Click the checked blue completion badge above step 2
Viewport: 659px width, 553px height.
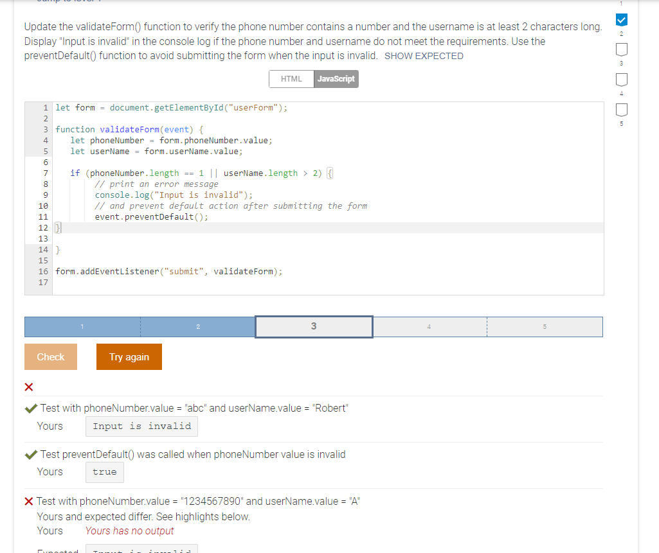(621, 20)
